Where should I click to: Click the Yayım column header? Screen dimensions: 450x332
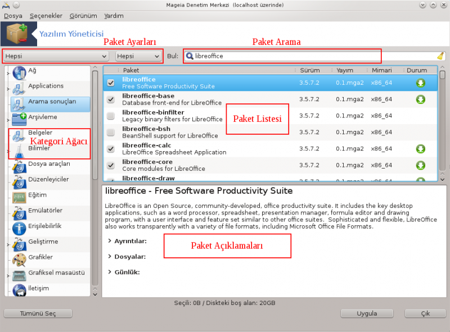(345, 70)
